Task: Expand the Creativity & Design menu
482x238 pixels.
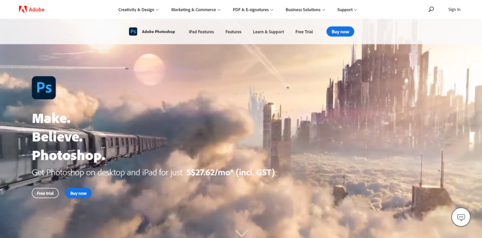Action: click(138, 10)
